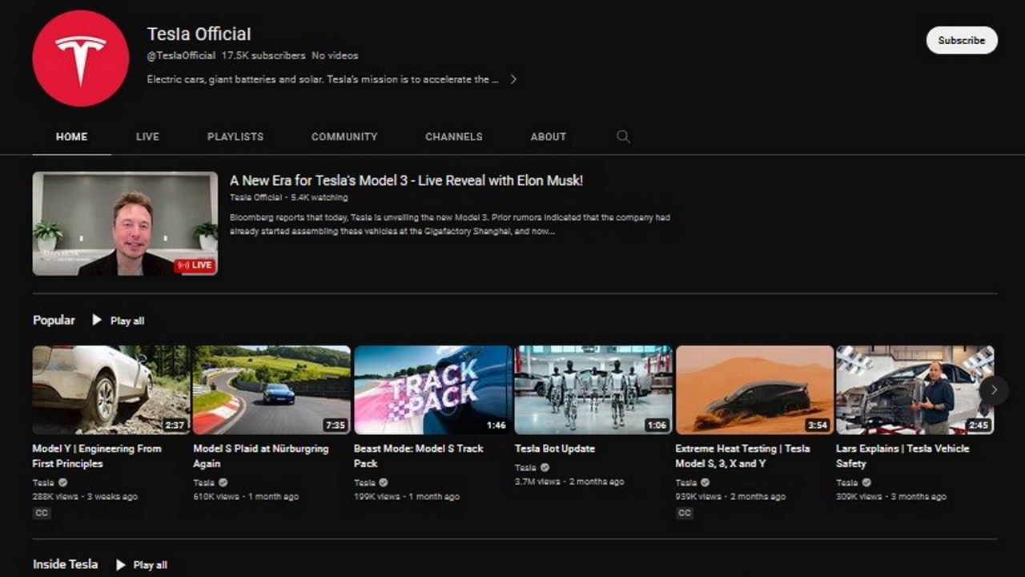Image resolution: width=1025 pixels, height=577 pixels.
Task: Click the verified checkmark under Tesla Bot Update
Action: pyautogui.click(x=544, y=466)
